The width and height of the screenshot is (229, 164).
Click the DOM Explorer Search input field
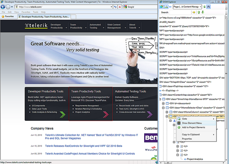click(x=180, y=13)
